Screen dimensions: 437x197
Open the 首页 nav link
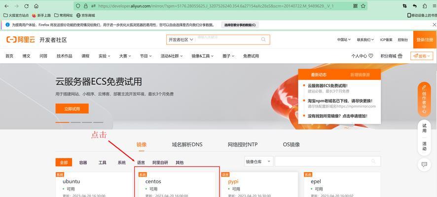(x=9, y=56)
